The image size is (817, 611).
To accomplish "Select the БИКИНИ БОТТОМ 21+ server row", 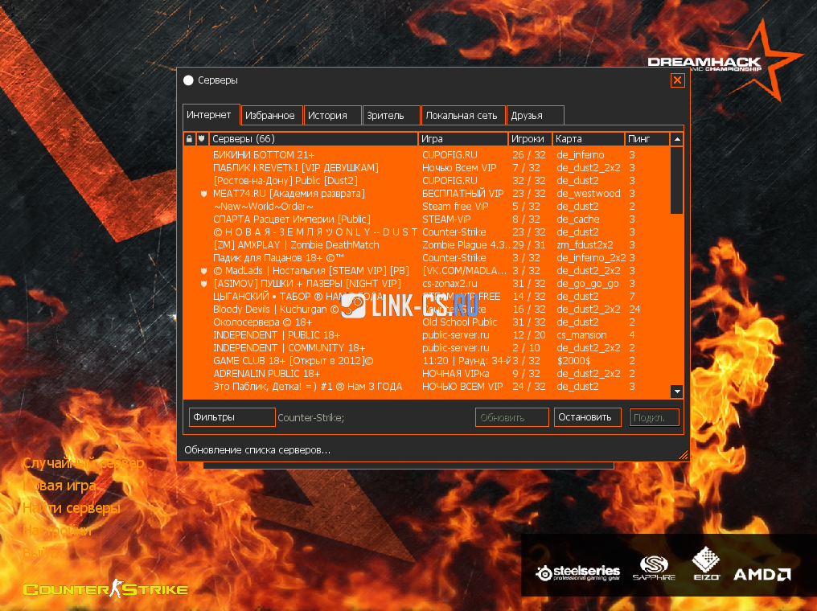I will pos(314,155).
